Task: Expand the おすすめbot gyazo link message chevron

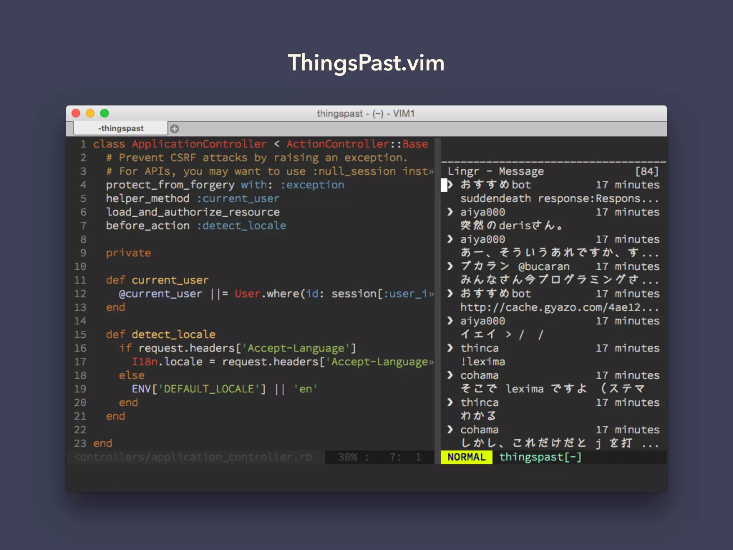Action: click(450, 294)
